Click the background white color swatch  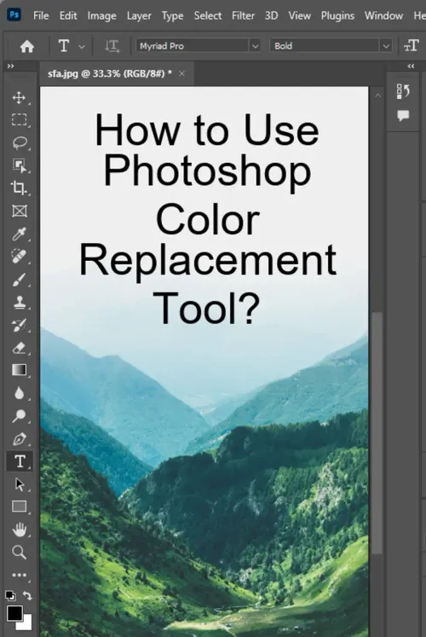point(26,624)
